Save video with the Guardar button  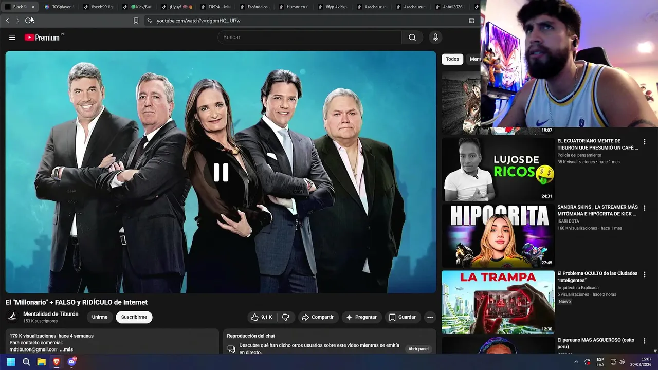pyautogui.click(x=402, y=317)
